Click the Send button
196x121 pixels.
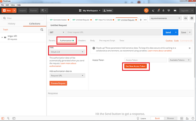pos(168,32)
